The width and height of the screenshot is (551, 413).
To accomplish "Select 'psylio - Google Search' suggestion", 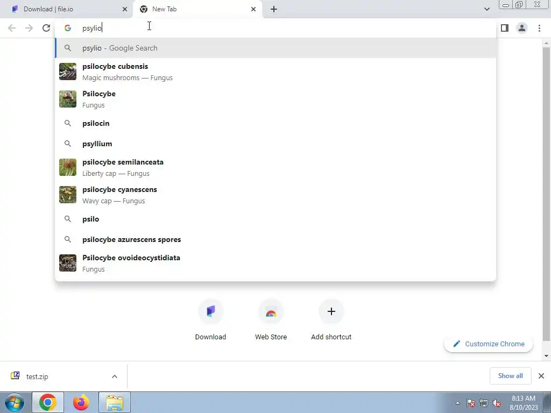I will [x=275, y=48].
